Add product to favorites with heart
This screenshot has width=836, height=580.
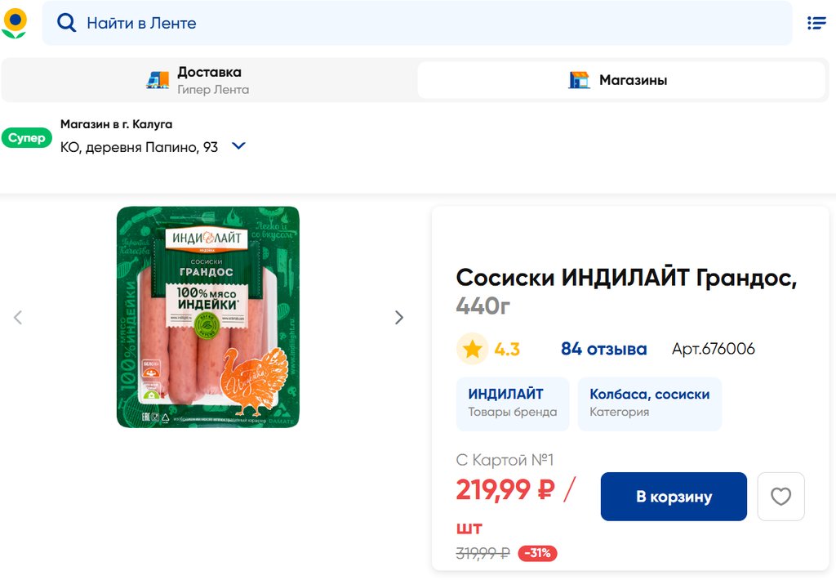coord(780,497)
